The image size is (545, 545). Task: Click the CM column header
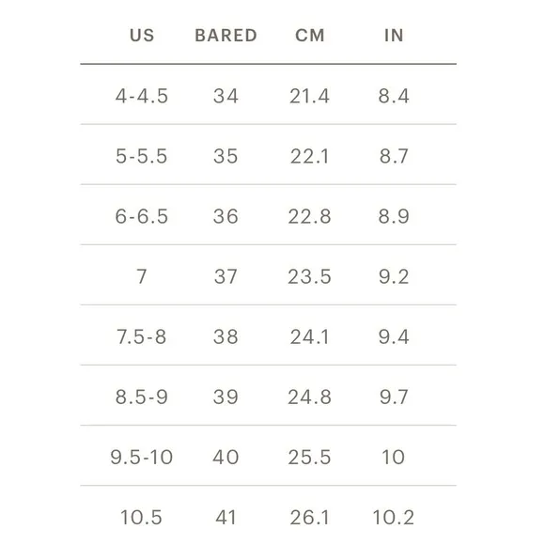(x=310, y=35)
